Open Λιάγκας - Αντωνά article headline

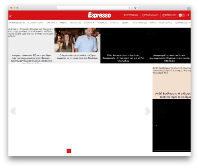tap(31, 58)
